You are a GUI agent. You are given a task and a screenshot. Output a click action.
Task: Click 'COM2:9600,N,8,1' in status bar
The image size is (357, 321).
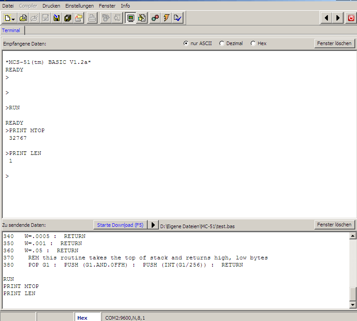pos(125,318)
